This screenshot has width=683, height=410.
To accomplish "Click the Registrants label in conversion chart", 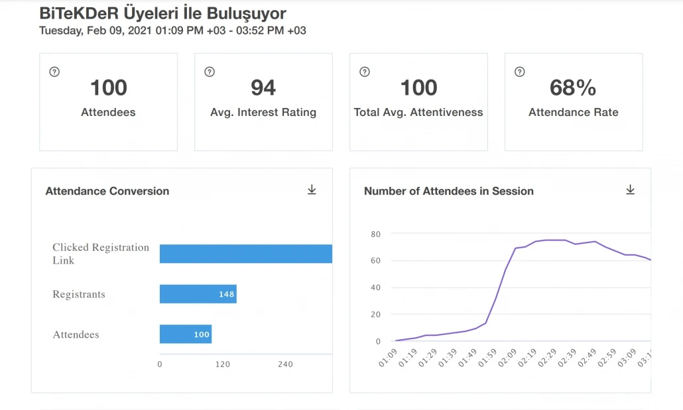I will (79, 294).
